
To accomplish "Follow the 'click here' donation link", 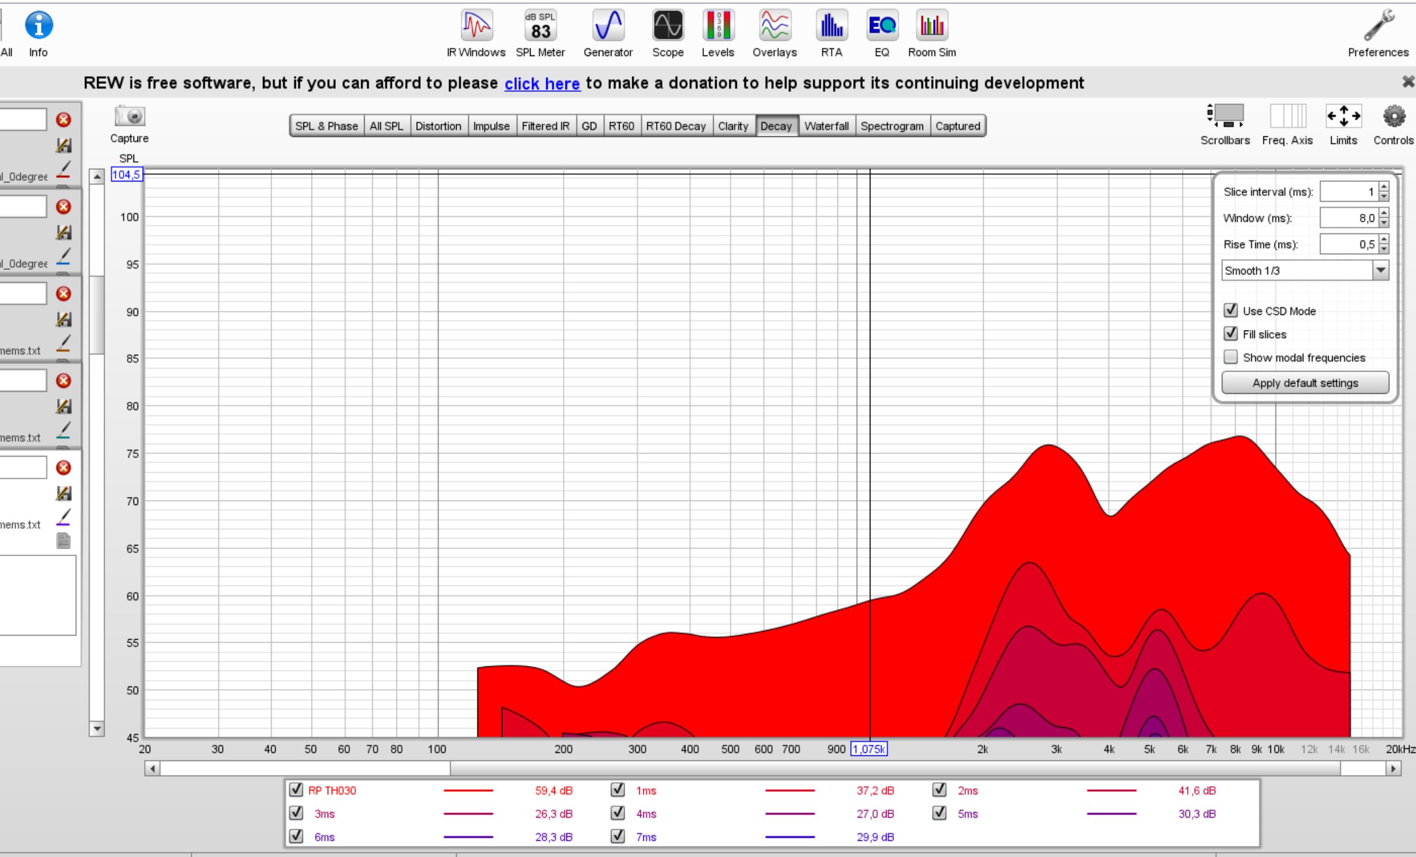I will 542,84.
